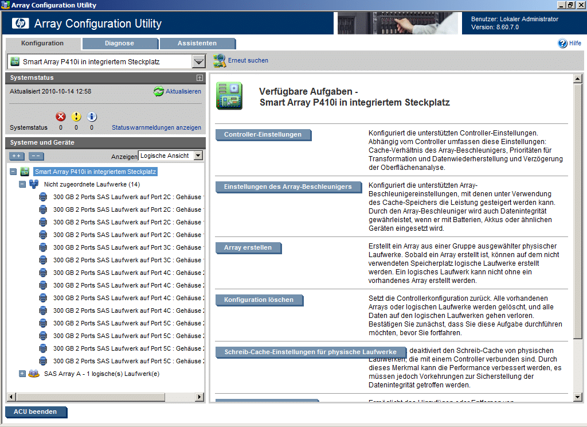This screenshot has width=587, height=427.
Task: Click the first Port 2C drive icon
Action: [43, 197]
